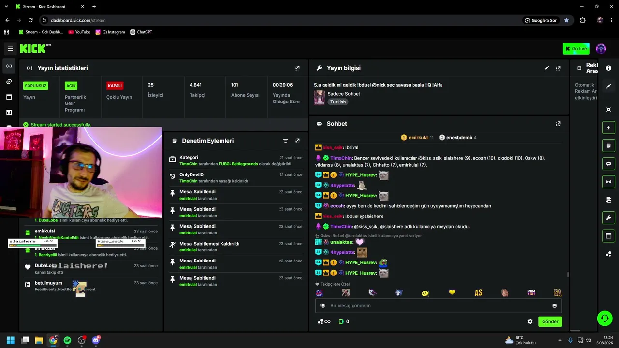Edit the stream info with the pencil icon
The image size is (619, 348).
(x=546, y=68)
